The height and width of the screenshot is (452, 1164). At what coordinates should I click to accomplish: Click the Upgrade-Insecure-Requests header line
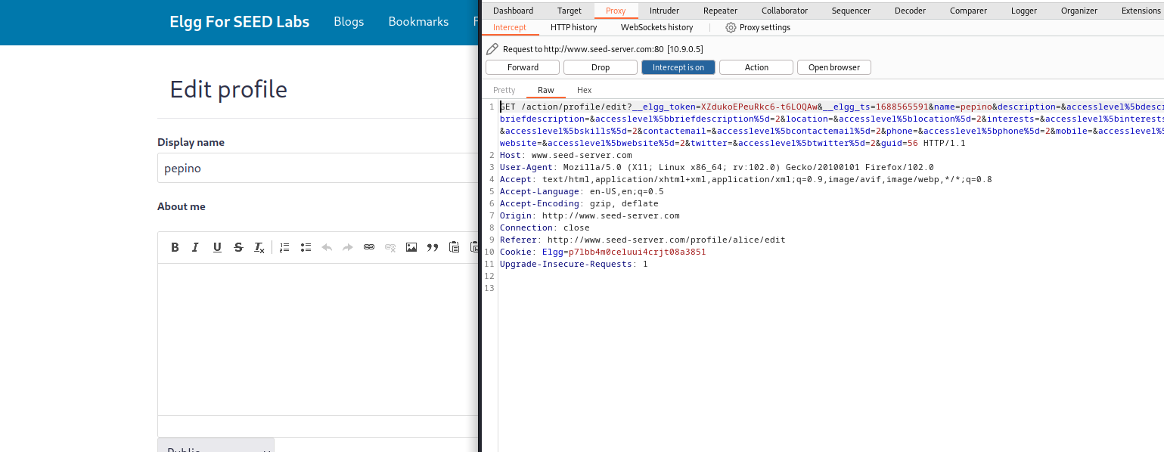573,264
